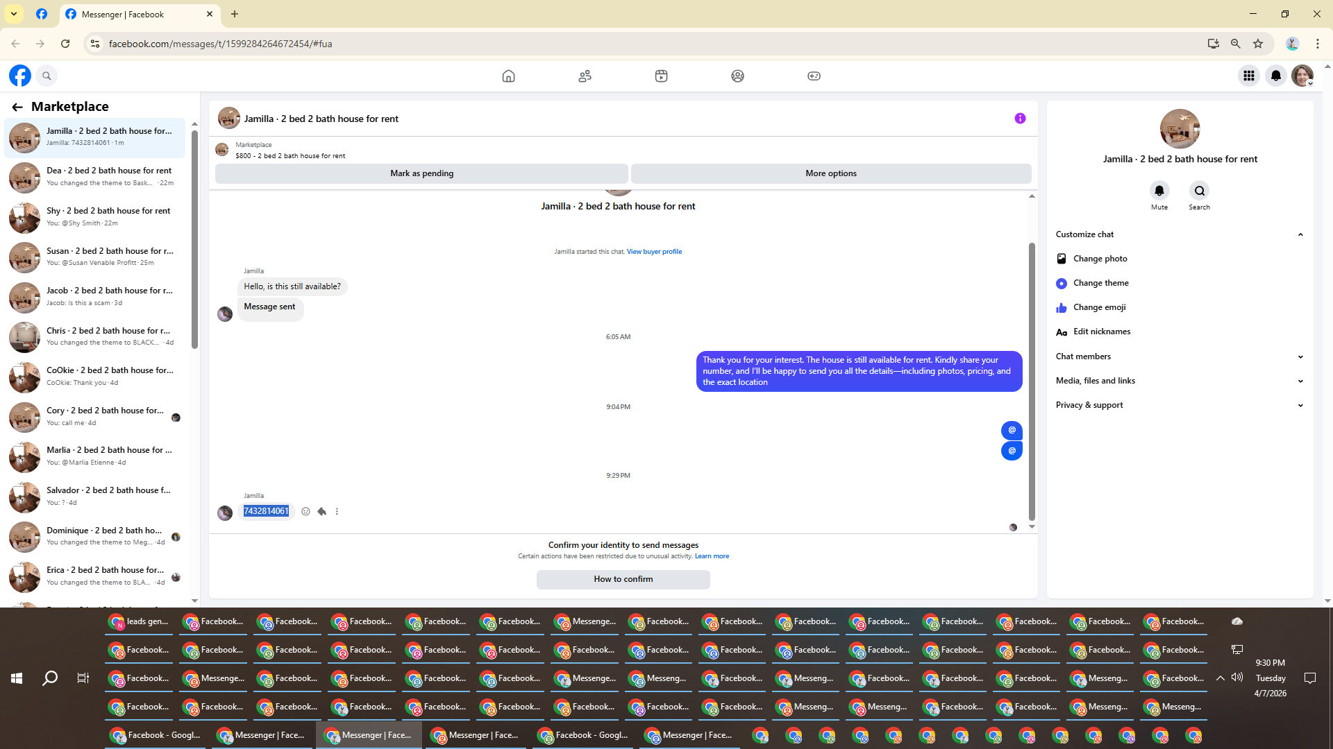Reply to Jamilla's phone number message
1333x749 pixels.
pyautogui.click(x=322, y=512)
